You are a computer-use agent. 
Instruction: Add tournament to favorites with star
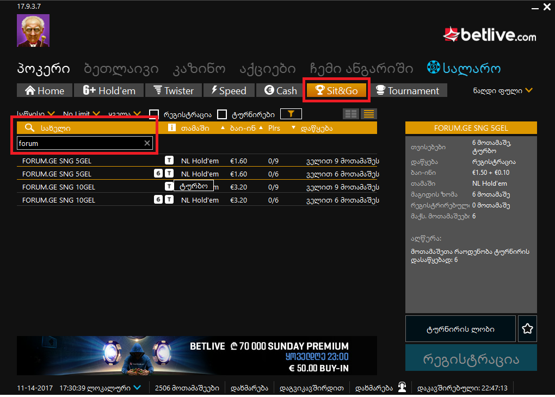[527, 328]
